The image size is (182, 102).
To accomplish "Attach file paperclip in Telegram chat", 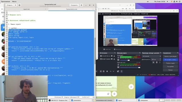I will click(108, 94).
